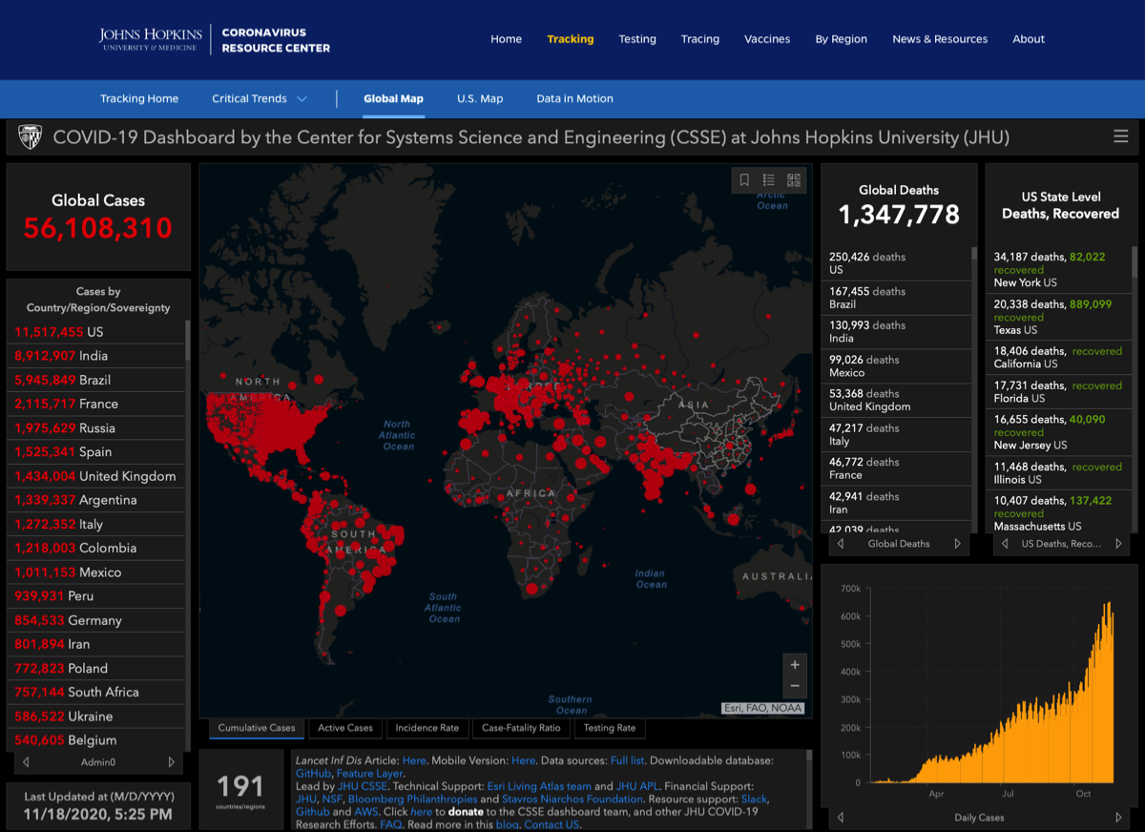The height and width of the screenshot is (832, 1145).
Task: Select the Massachusetts US deaths entry
Action: 1060,513
